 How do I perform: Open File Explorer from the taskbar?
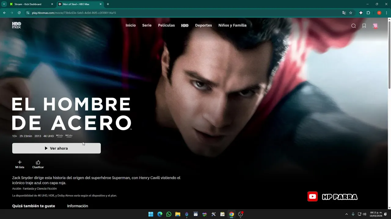[x=178, y=214]
